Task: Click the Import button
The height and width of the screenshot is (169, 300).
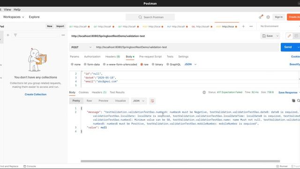Action: pyautogui.click(x=60, y=26)
